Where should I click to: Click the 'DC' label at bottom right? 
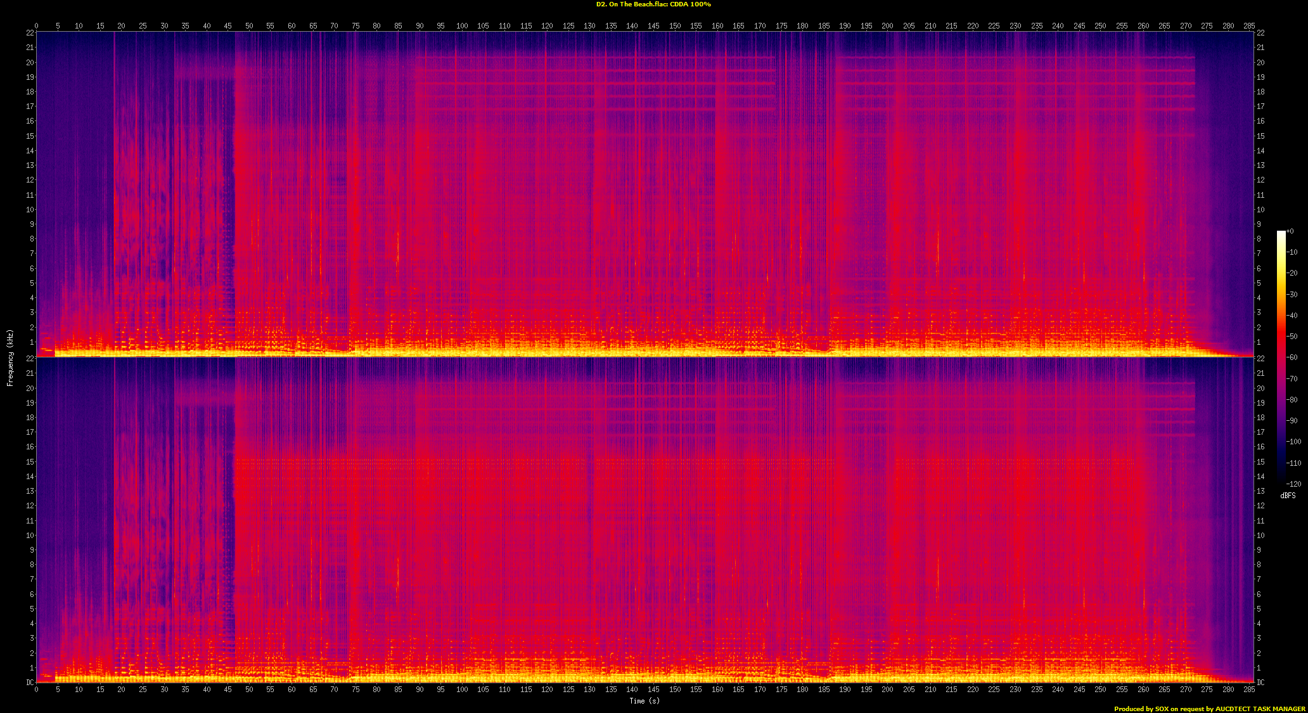pyautogui.click(x=1261, y=683)
